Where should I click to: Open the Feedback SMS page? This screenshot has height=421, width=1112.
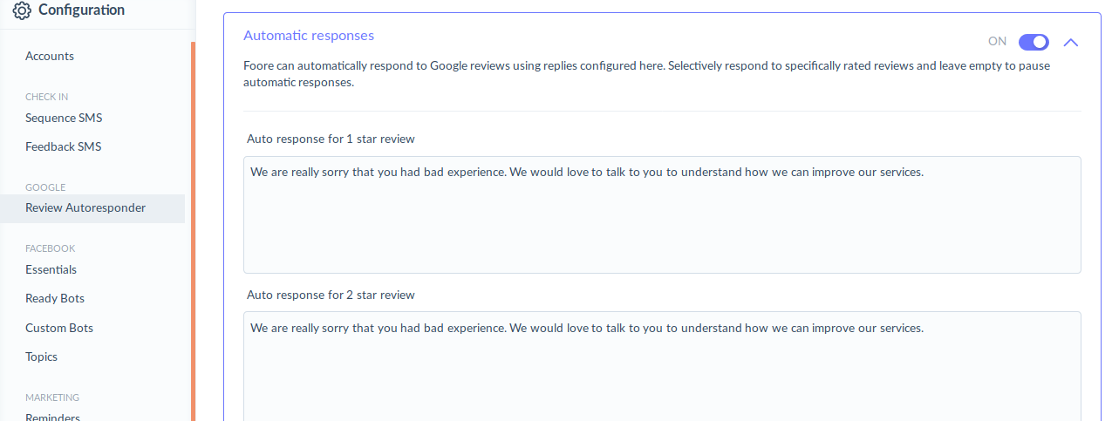point(63,146)
